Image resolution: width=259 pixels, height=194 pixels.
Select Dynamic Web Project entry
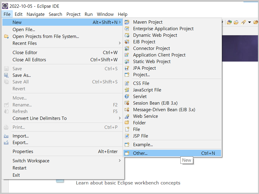pyautogui.click(x=172, y=35)
